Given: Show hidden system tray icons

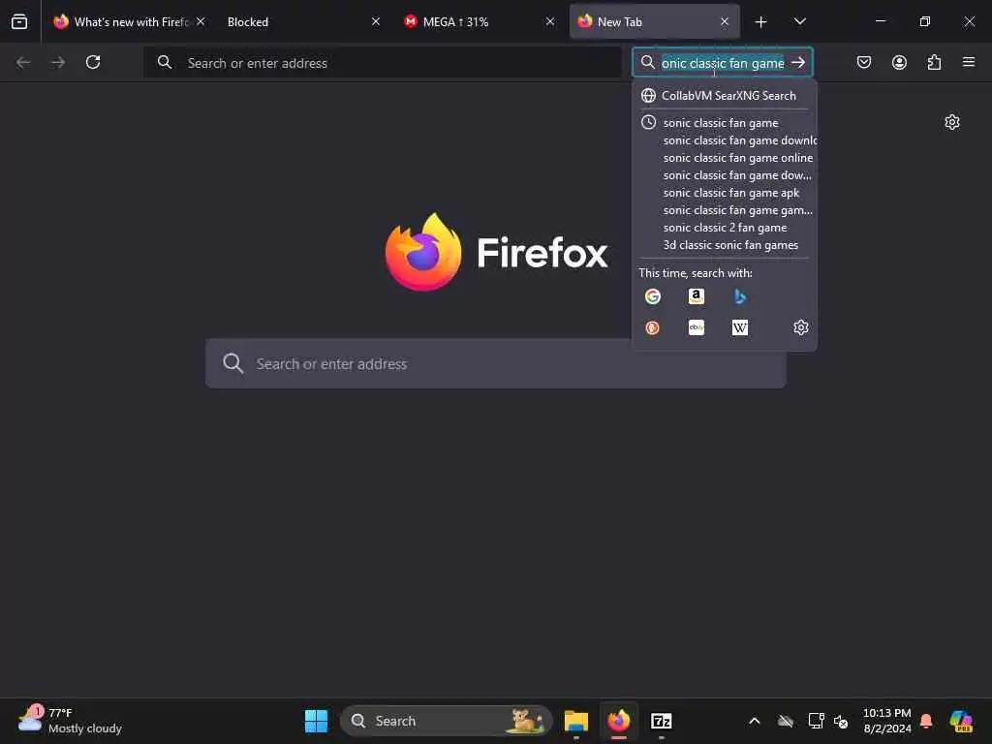Looking at the screenshot, I should tap(754, 721).
